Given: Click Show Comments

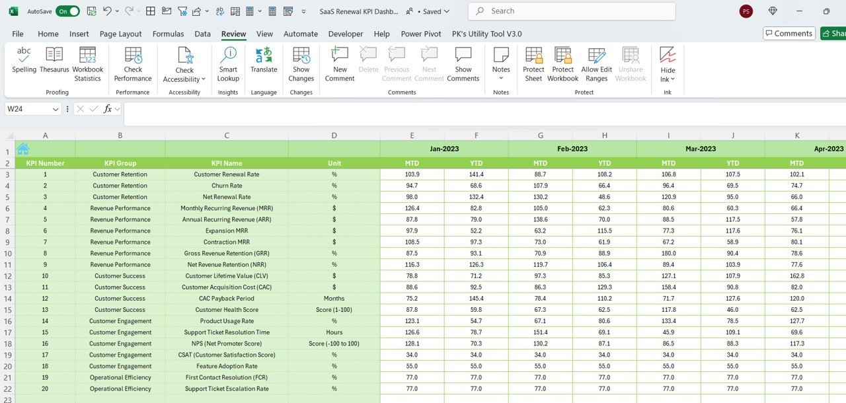Looking at the screenshot, I should [463, 64].
